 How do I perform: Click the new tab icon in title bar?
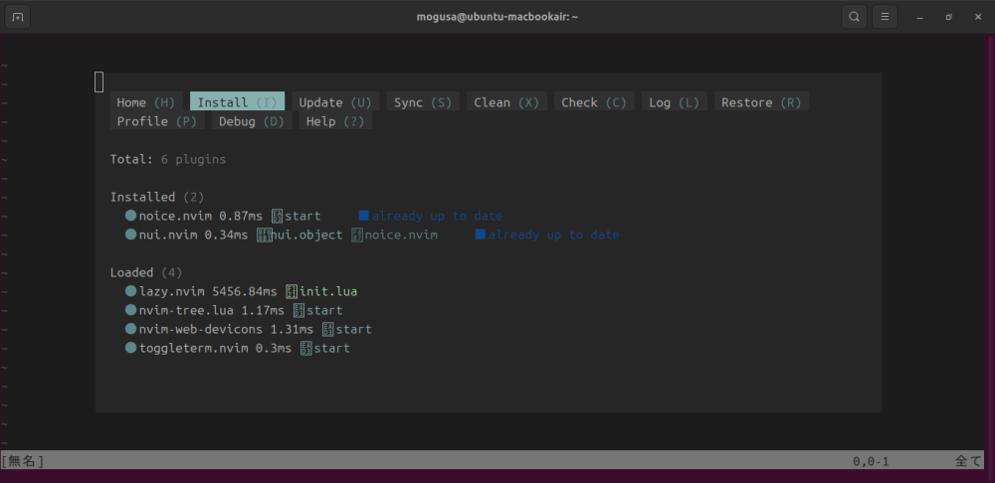18,17
